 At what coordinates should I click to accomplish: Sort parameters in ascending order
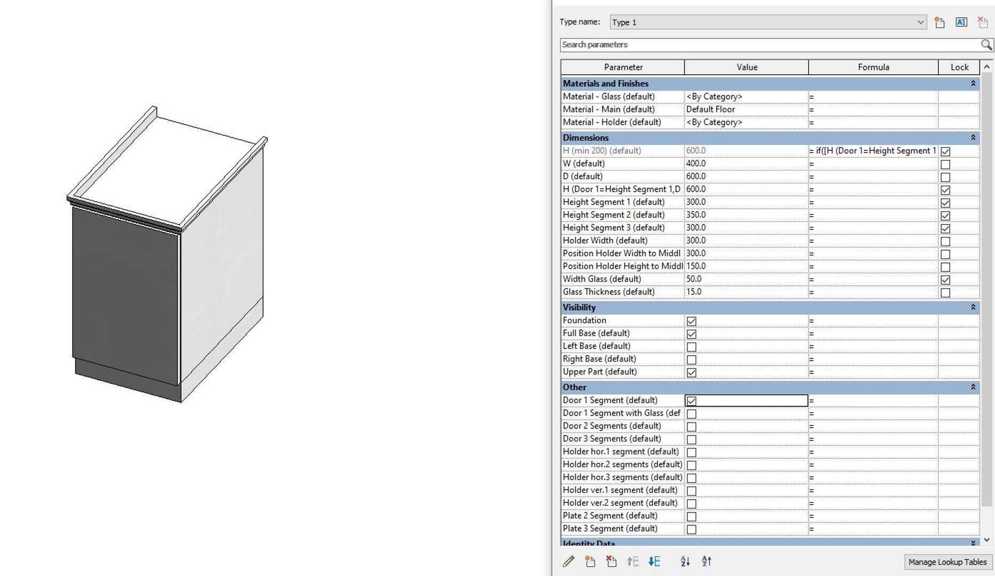(685, 561)
